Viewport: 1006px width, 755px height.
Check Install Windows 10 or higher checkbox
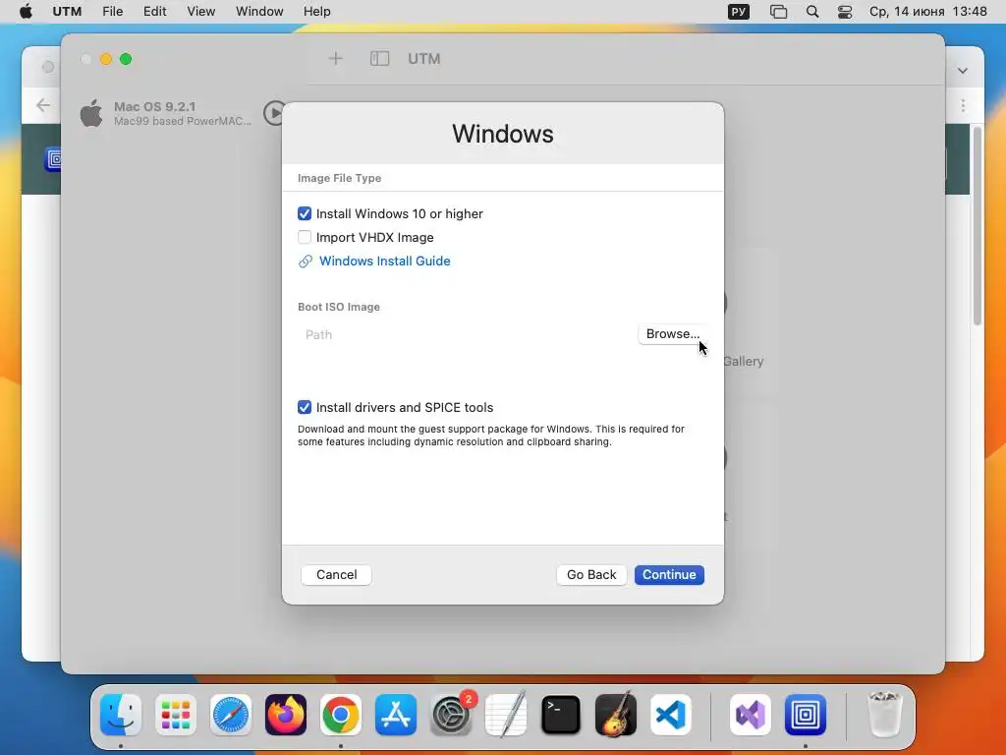(305, 213)
